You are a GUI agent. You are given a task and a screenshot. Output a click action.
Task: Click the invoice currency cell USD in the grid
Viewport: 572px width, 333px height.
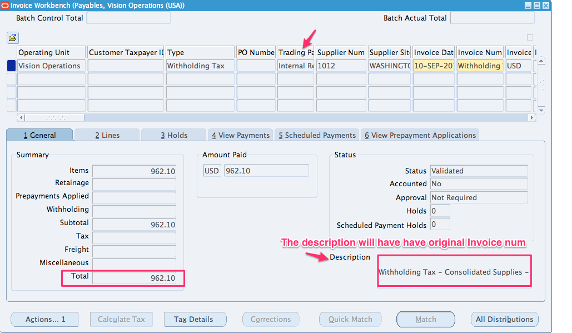519,66
